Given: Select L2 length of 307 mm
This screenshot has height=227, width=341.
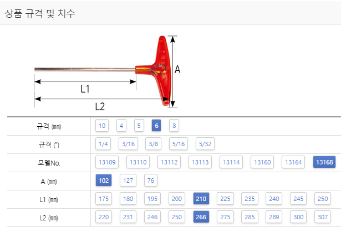Looking at the screenshot, I should click(323, 217).
